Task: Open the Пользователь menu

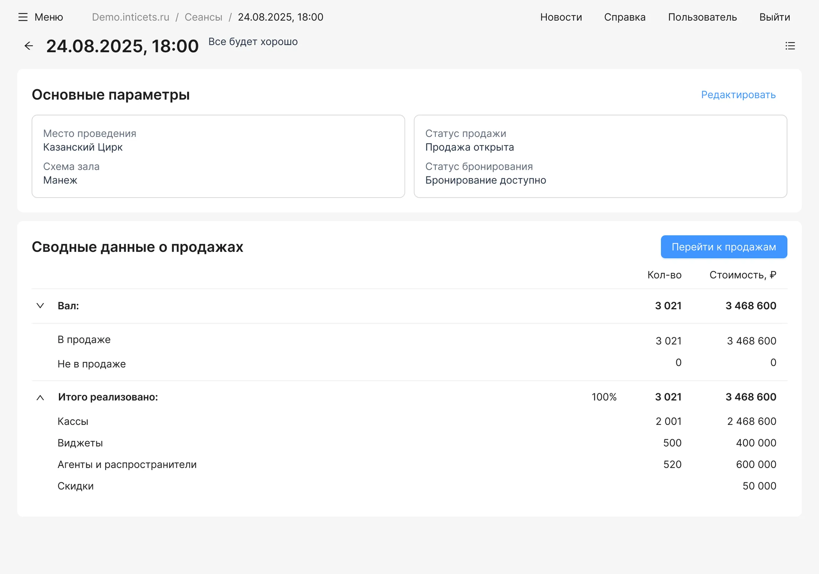Action: click(x=702, y=17)
